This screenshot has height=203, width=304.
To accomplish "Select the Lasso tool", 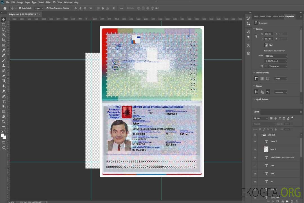I will click(x=3, y=30).
